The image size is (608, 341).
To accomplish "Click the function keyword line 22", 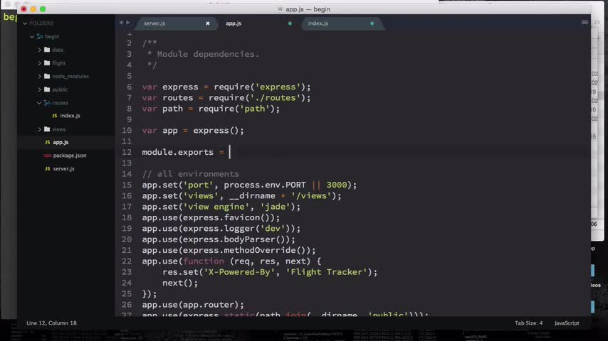I will pos(204,261).
